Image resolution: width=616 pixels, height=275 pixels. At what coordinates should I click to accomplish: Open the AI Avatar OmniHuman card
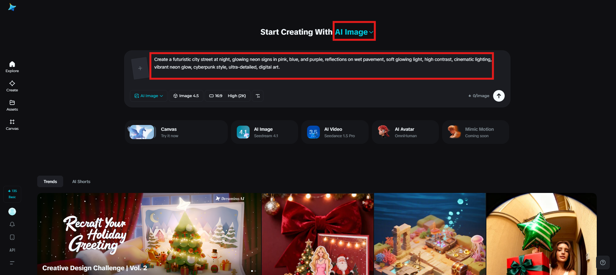tap(405, 132)
